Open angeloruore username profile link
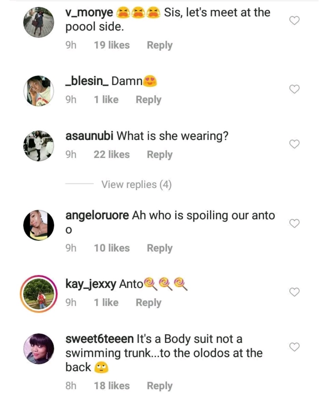 pyautogui.click(x=97, y=216)
